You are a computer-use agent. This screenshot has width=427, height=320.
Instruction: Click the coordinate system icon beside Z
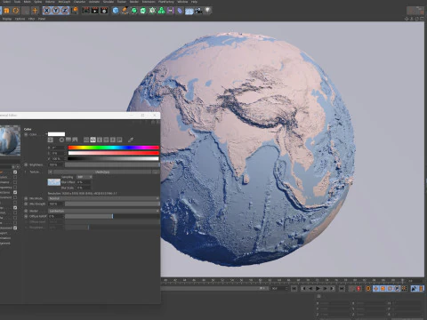(x=75, y=11)
